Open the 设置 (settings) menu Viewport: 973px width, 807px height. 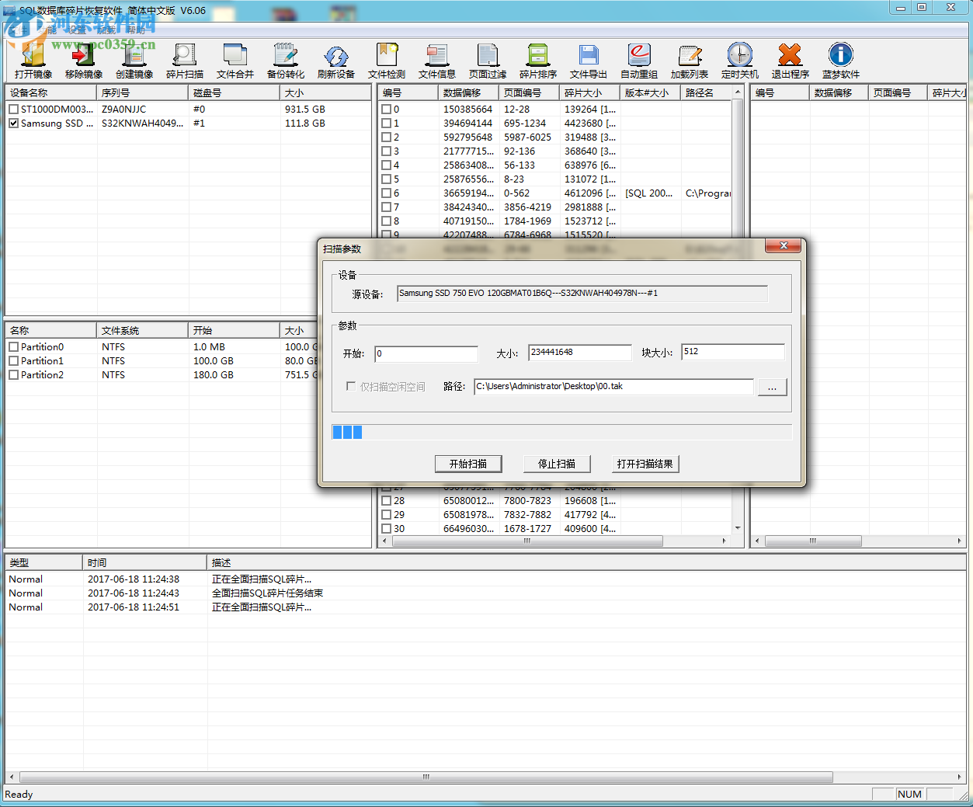(77, 30)
